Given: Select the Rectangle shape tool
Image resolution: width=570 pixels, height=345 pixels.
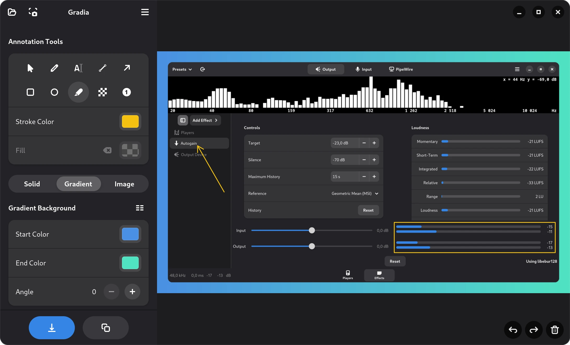Looking at the screenshot, I should click(x=30, y=92).
